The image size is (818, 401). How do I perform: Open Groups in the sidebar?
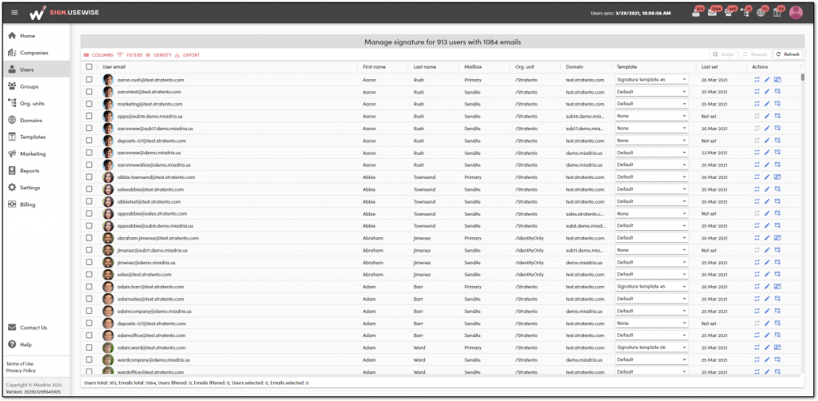pyautogui.click(x=36, y=86)
